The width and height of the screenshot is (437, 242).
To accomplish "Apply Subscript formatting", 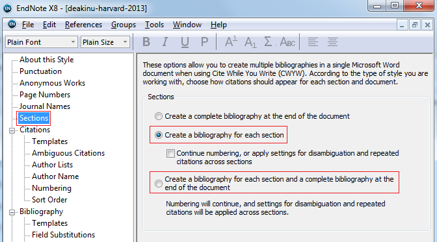I will click(250, 42).
